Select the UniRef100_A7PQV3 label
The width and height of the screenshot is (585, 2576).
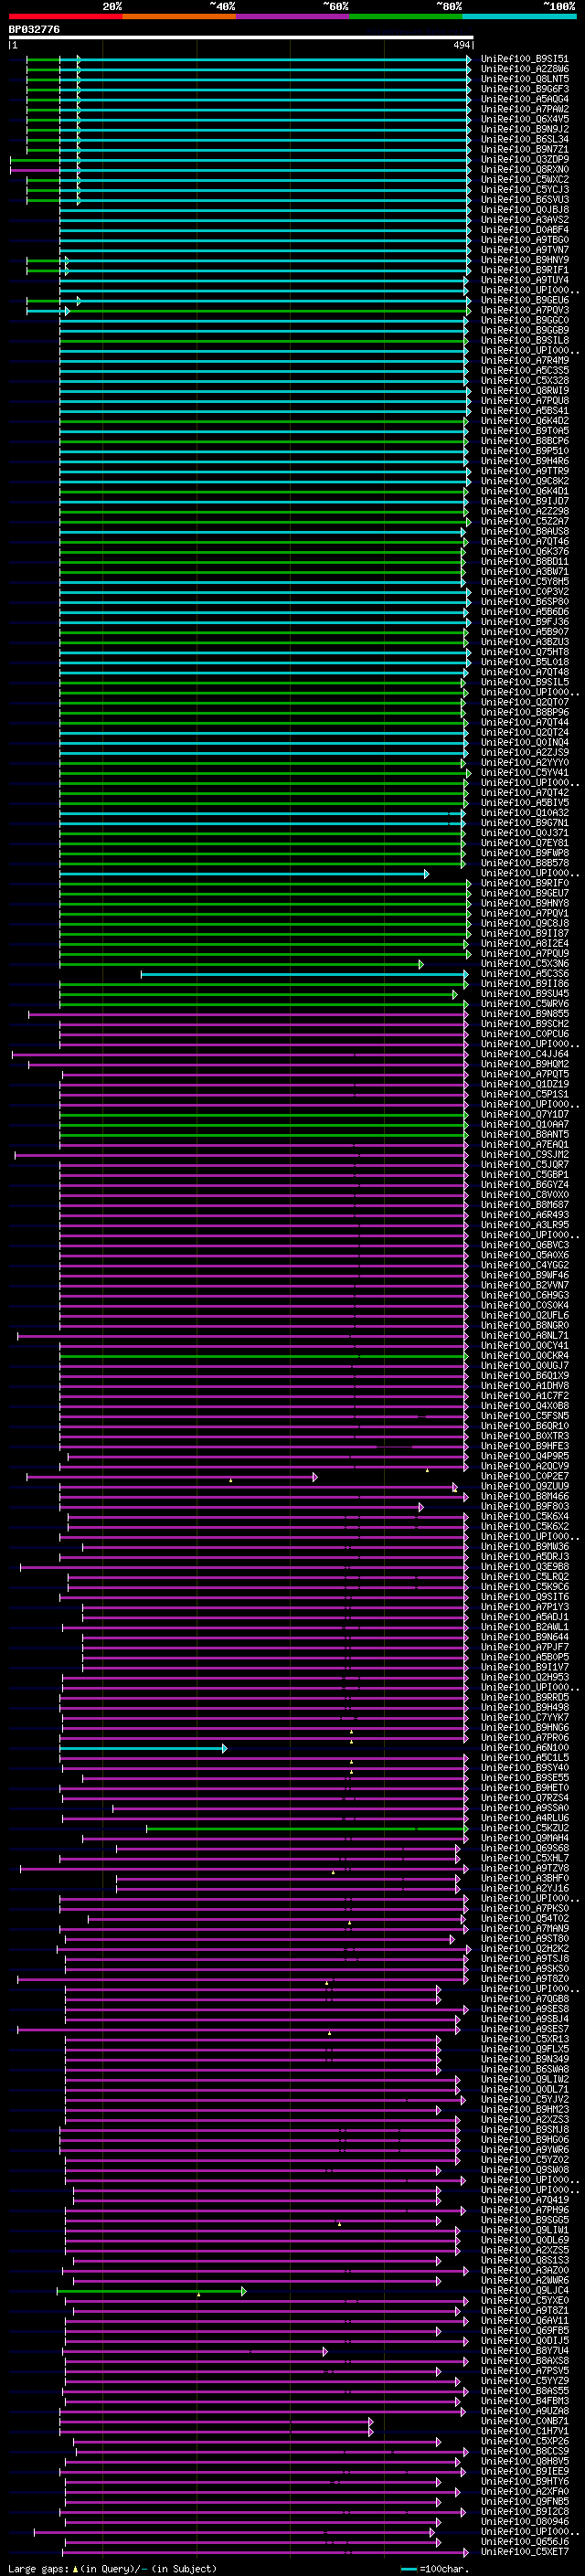pyautogui.click(x=525, y=310)
